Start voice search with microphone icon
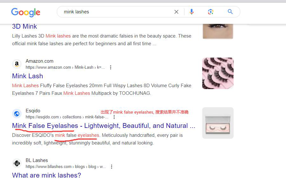 [191, 12]
